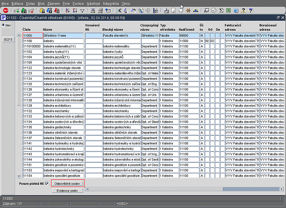The height and width of the screenshot is (208, 286).
Task: Click the calculator round icon
Action: [214, 11]
